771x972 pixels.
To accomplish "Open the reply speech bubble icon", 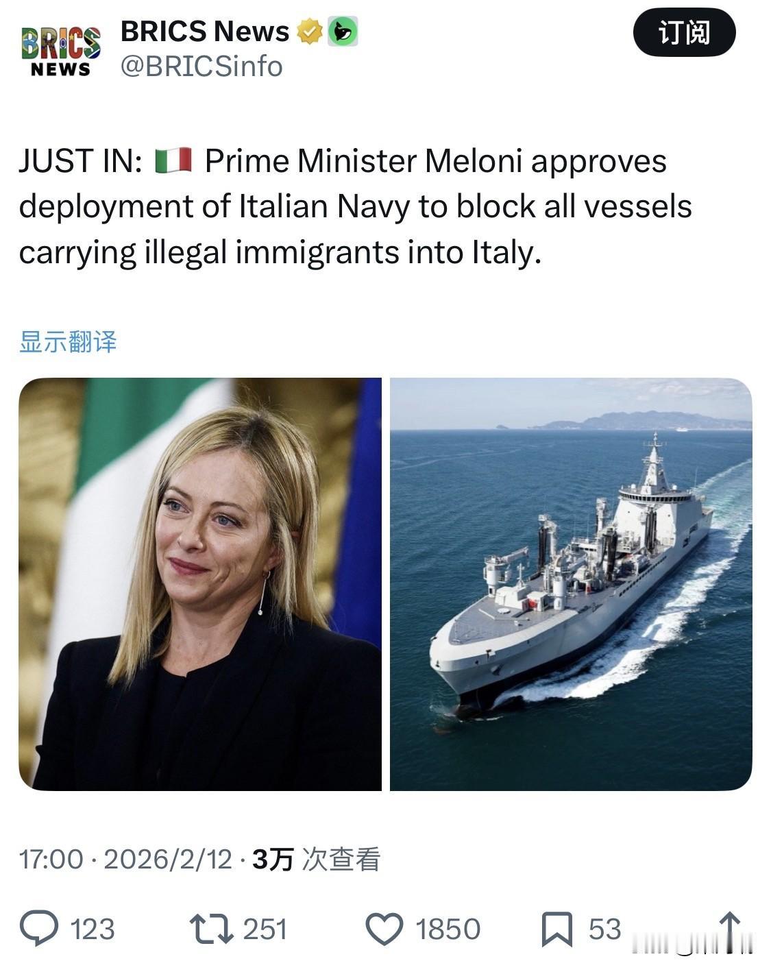I will click(39, 929).
